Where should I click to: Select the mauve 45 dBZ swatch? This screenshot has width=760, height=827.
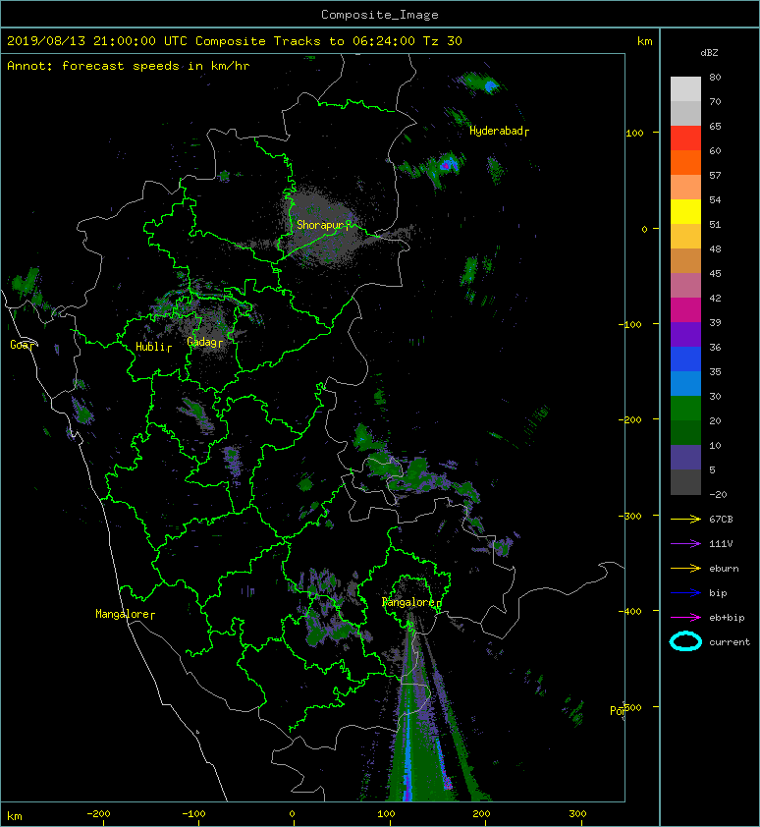685,286
